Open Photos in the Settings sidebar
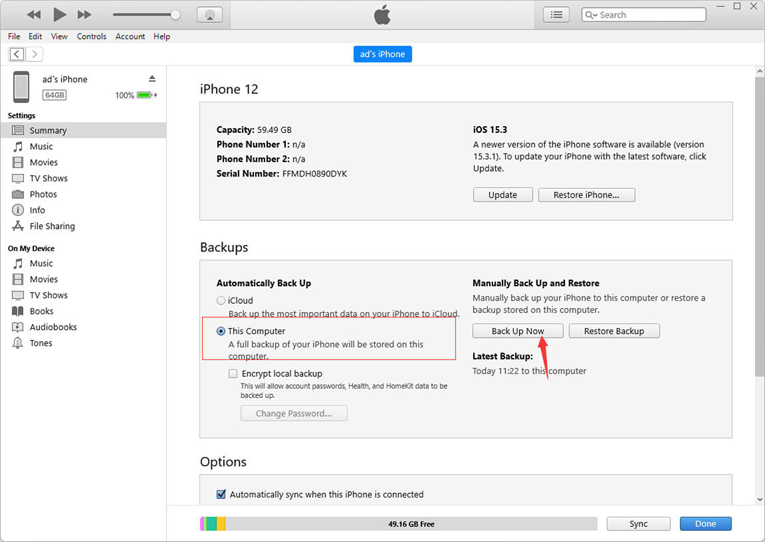 click(x=43, y=194)
